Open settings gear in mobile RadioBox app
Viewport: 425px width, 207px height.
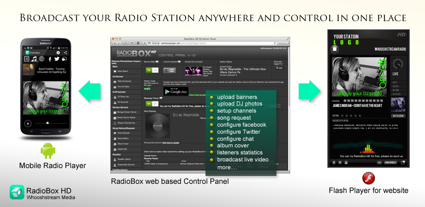point(58,53)
